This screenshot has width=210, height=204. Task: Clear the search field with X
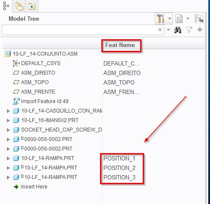pyautogui.click(x=160, y=30)
